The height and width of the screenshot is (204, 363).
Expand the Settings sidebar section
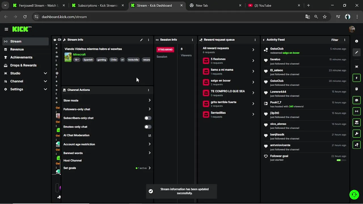click(x=45, y=89)
